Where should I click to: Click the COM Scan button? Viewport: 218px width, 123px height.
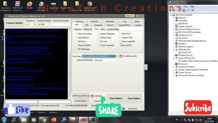tap(77, 96)
